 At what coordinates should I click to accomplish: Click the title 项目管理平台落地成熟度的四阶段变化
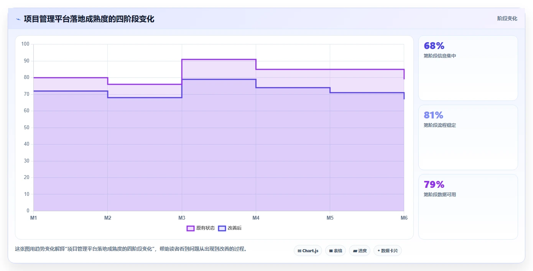pyautogui.click(x=89, y=19)
